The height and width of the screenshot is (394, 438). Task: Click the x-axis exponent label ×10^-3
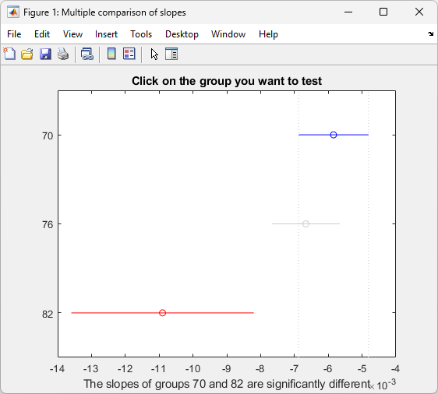[382, 384]
